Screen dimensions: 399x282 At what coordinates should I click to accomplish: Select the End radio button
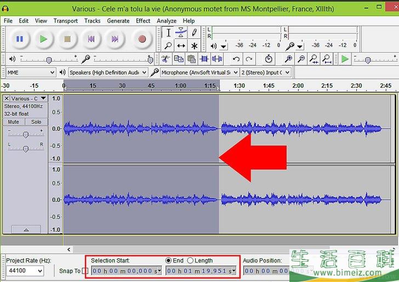point(168,261)
